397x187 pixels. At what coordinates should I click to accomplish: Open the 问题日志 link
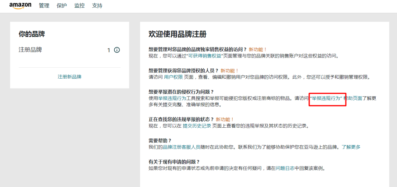pyautogui.click(x=285, y=168)
